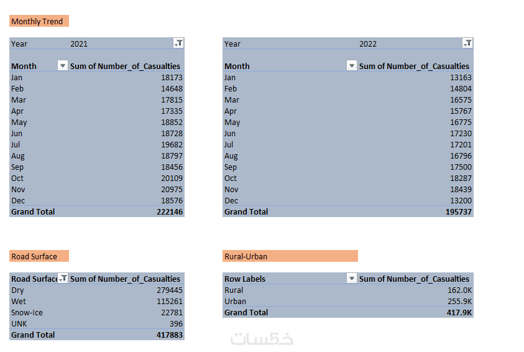Select cell with value 22781

172,313
